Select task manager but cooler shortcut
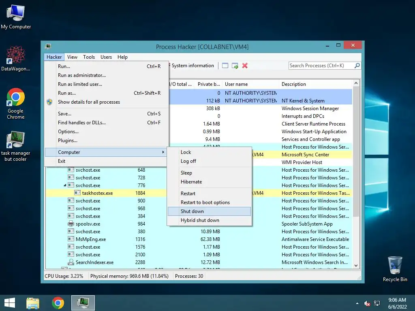The height and width of the screenshot is (311, 415). pyautogui.click(x=16, y=146)
